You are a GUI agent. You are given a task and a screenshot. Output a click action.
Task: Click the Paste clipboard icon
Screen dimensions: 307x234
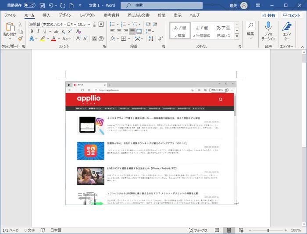pyautogui.click(x=10, y=27)
